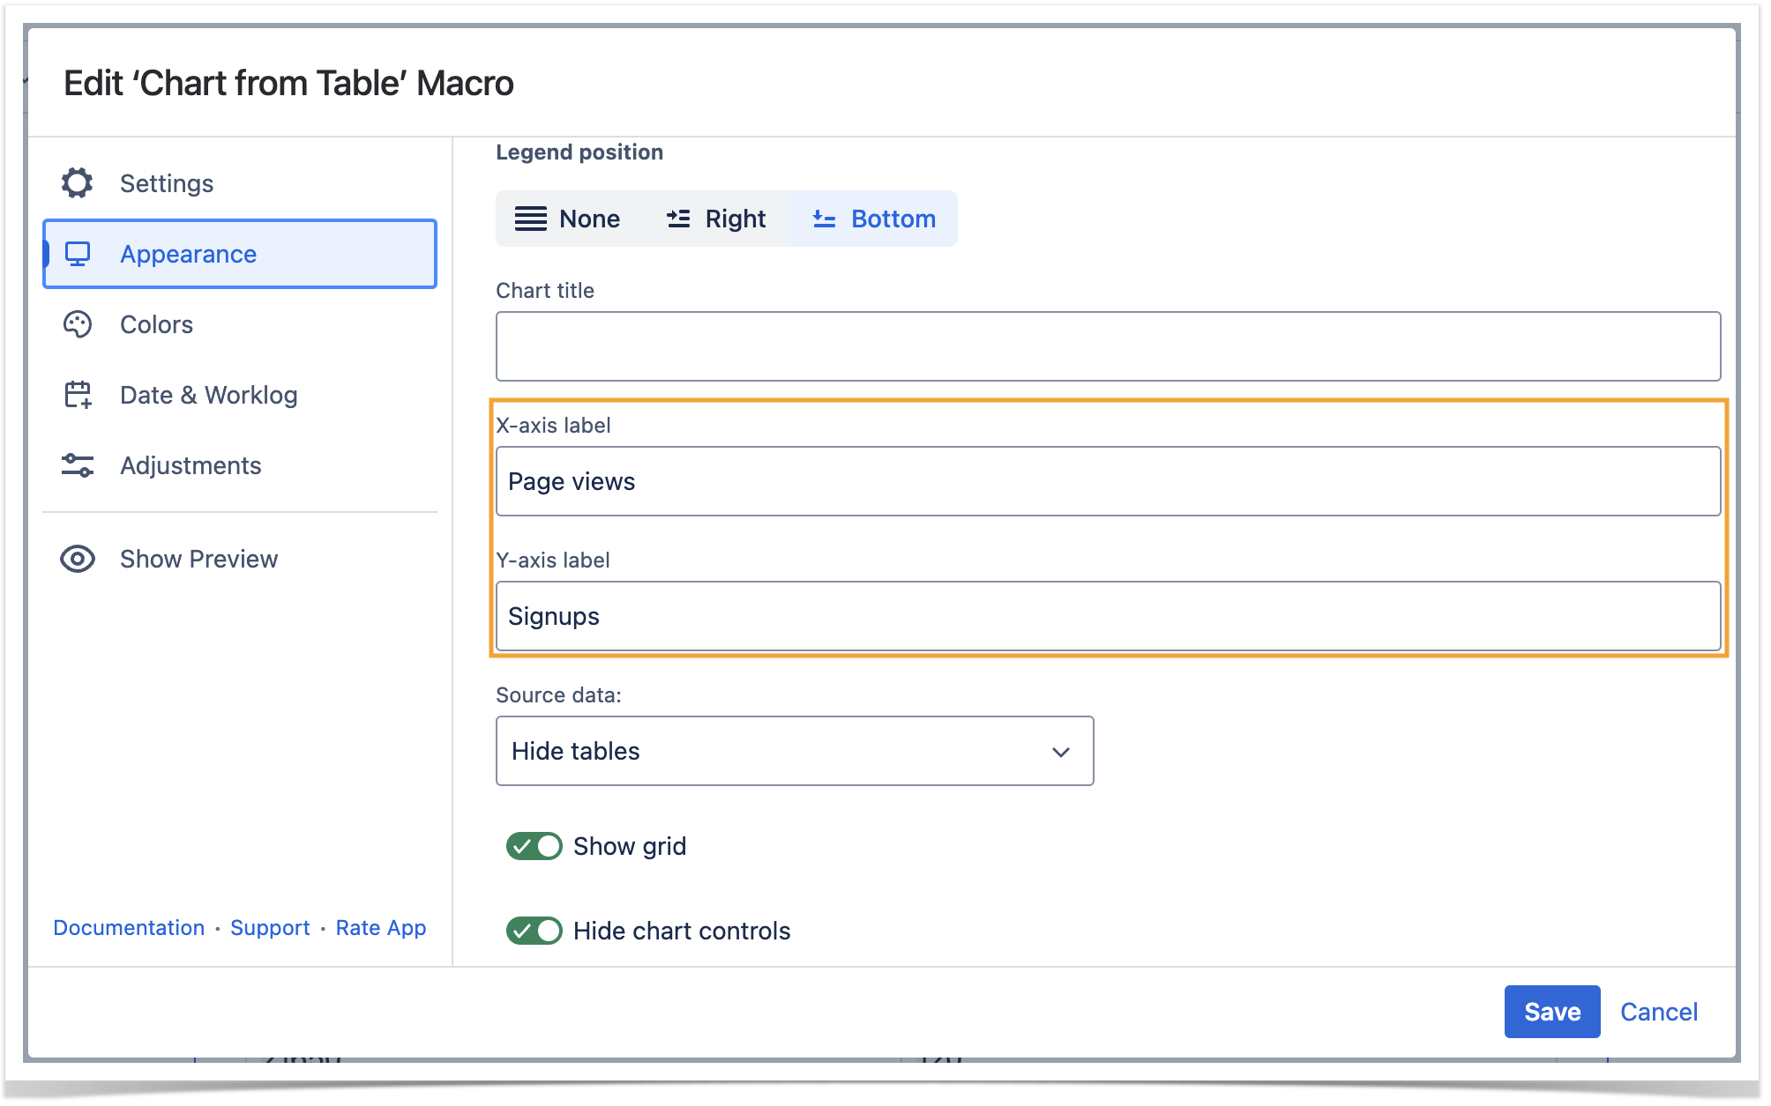Click the Chart title input field
Image resolution: width=1771 pixels, height=1106 pixels.
pyautogui.click(x=1107, y=346)
